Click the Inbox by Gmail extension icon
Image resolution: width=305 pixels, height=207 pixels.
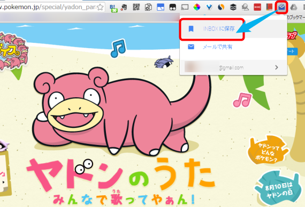point(281,7)
